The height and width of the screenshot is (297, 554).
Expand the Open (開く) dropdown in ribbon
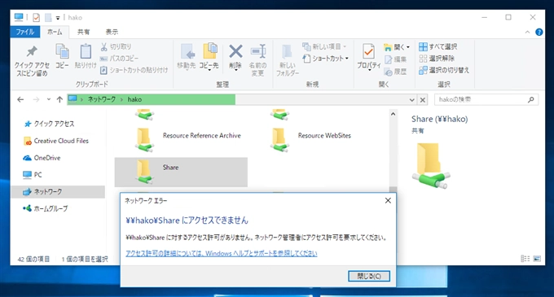tap(397, 47)
